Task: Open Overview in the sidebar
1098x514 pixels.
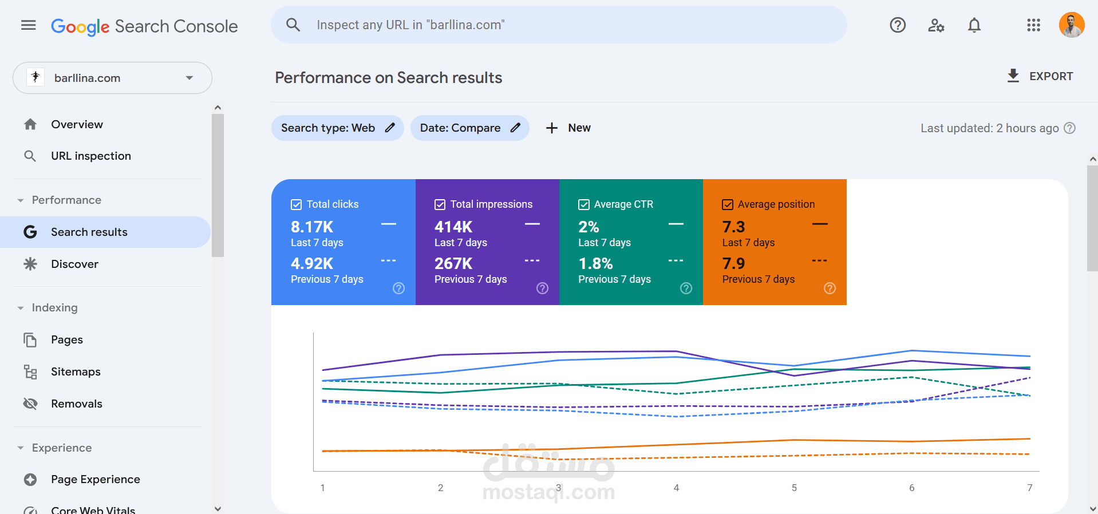Action: (x=105, y=124)
